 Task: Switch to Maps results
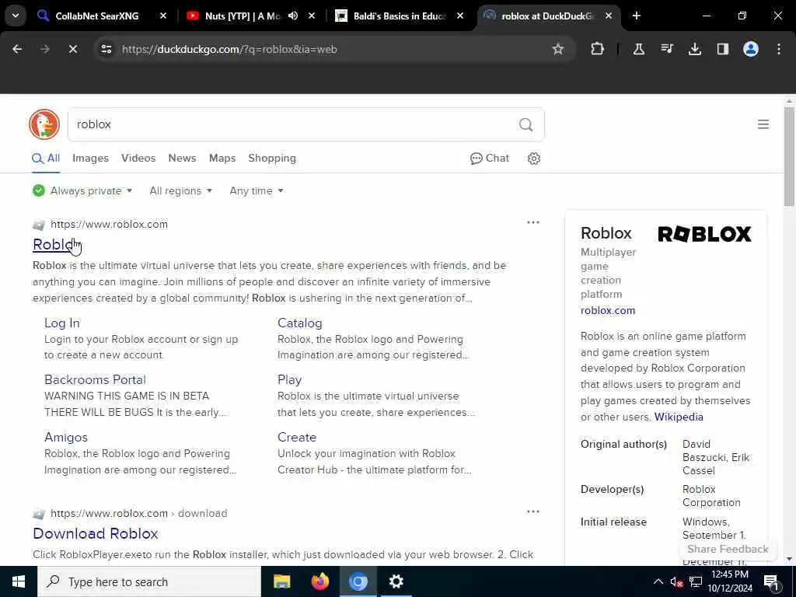pyautogui.click(x=222, y=159)
